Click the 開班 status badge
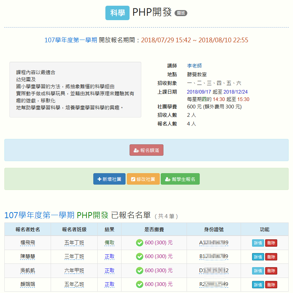The height and width of the screenshot is (293, 293). [181, 13]
